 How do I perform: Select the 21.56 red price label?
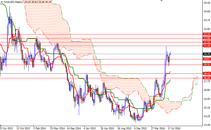207,42
